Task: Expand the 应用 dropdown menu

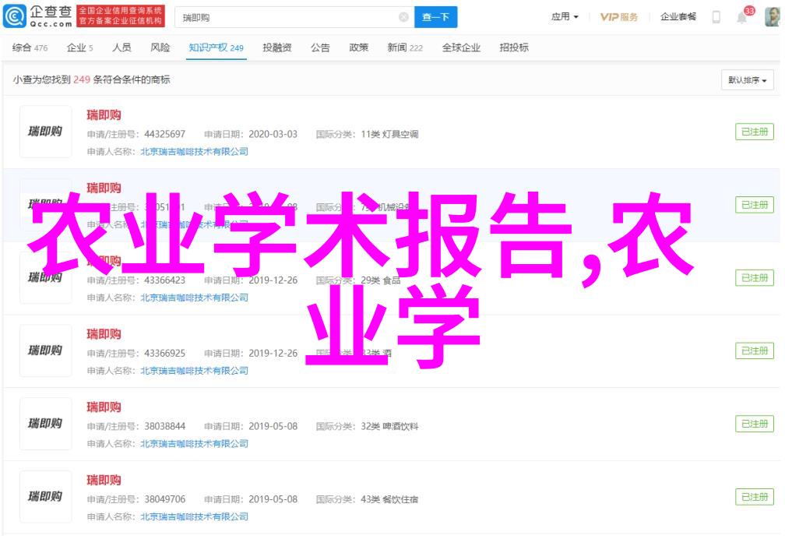Action: [565, 17]
